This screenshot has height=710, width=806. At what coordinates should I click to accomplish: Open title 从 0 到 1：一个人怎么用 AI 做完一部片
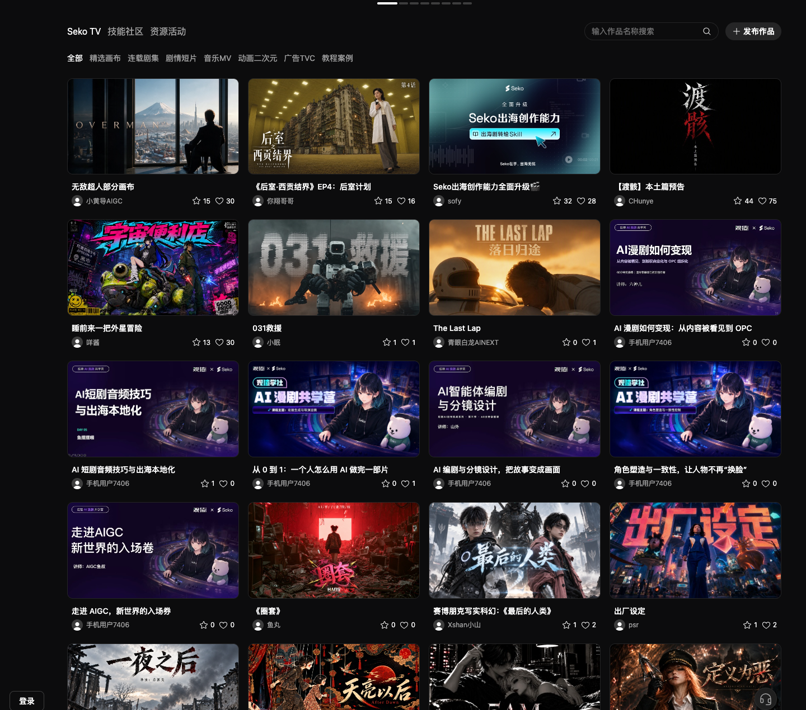[320, 470]
